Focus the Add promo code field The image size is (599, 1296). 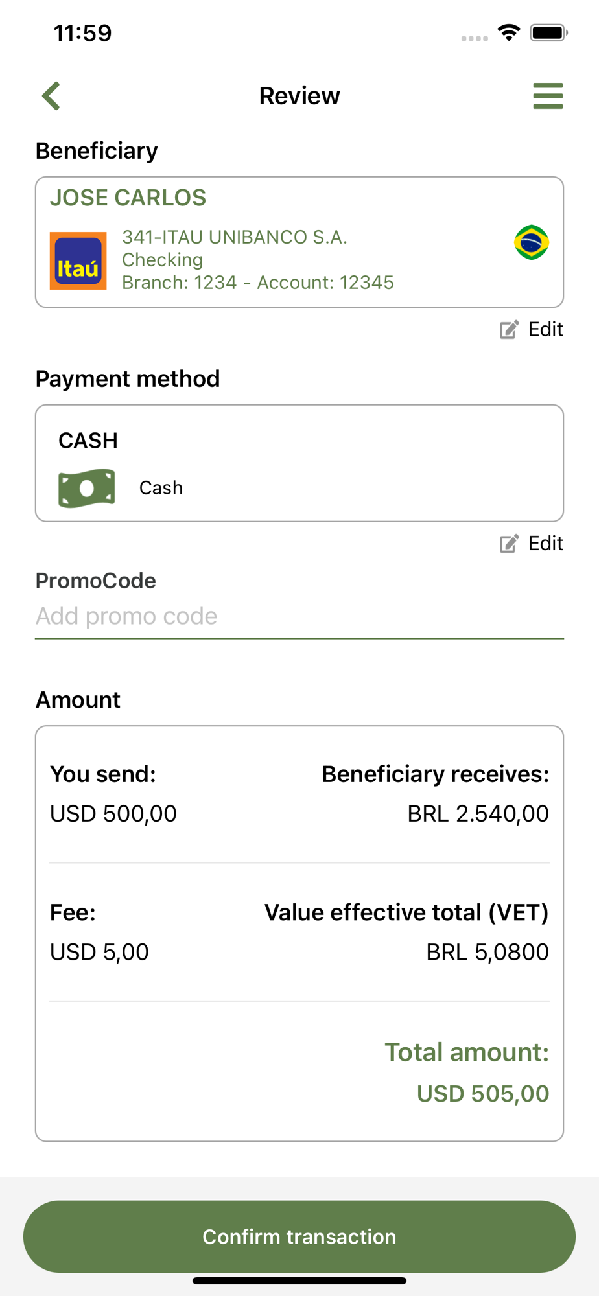pyautogui.click(x=299, y=616)
